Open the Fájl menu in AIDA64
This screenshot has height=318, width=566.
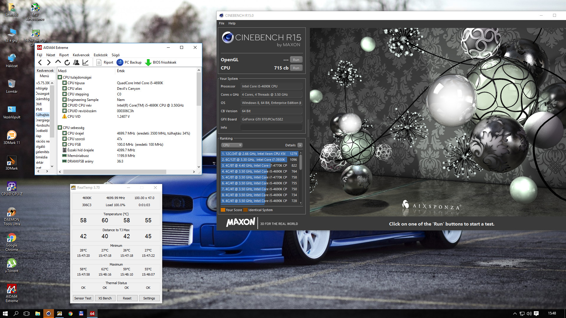40,55
